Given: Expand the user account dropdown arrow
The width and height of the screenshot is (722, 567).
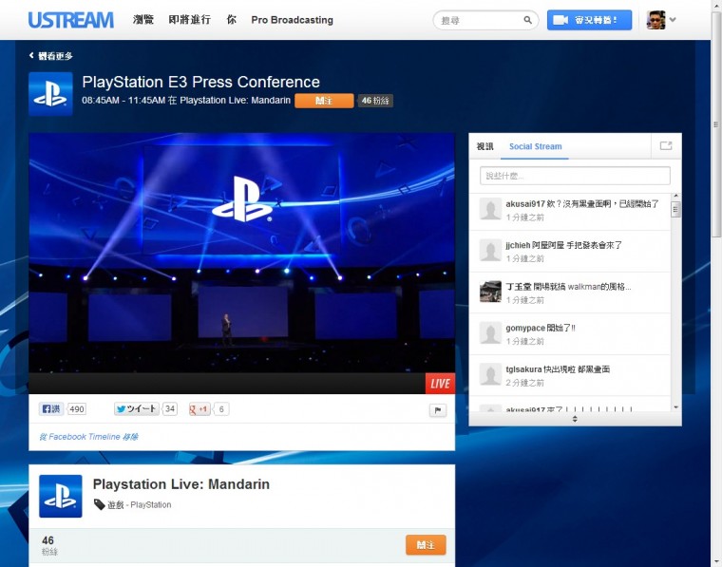Looking at the screenshot, I should pos(673,19).
